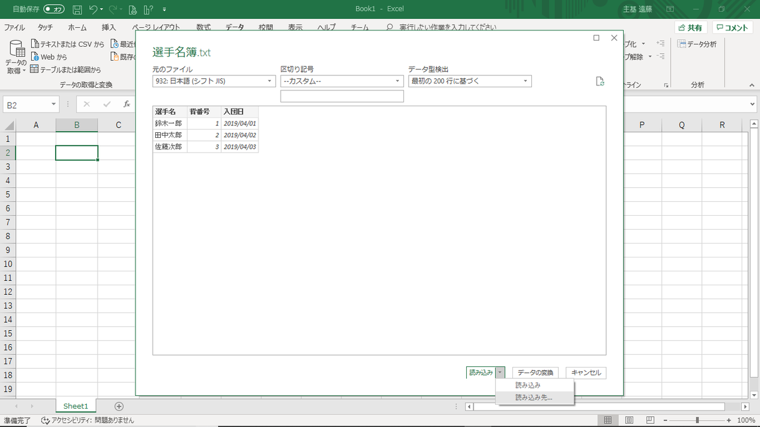Click the 既存の接続 icon
760x427 pixels.
pyautogui.click(x=114, y=57)
